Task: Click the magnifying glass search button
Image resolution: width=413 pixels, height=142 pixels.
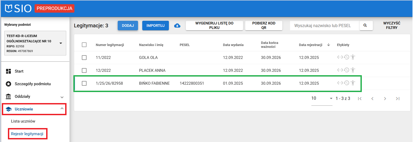Action: [x=366, y=26]
